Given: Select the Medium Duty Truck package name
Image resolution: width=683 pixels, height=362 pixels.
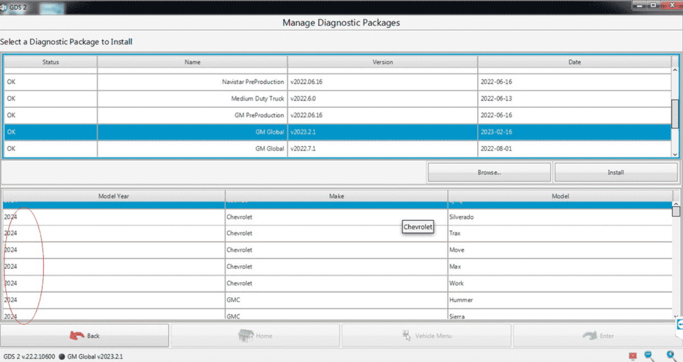Looking at the screenshot, I should 257,99.
